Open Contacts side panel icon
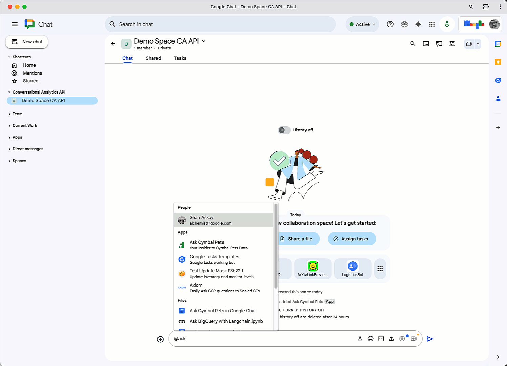Screen dimensions: 507x366 point(498,99)
